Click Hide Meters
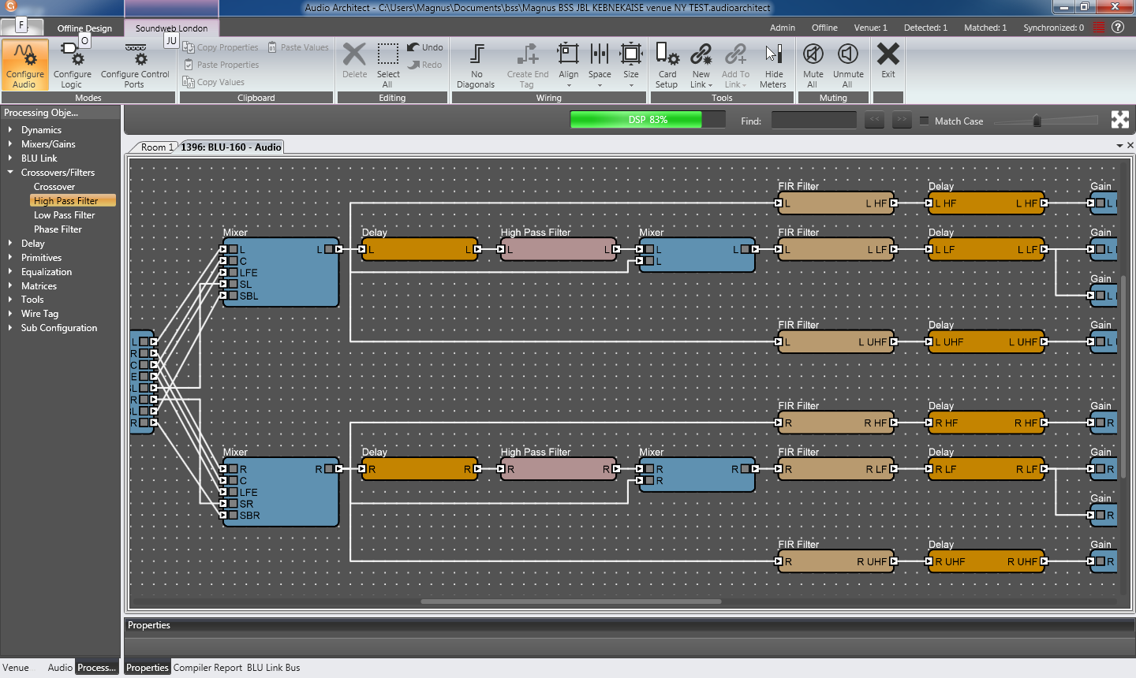This screenshot has height=678, width=1136. pyautogui.click(x=773, y=65)
